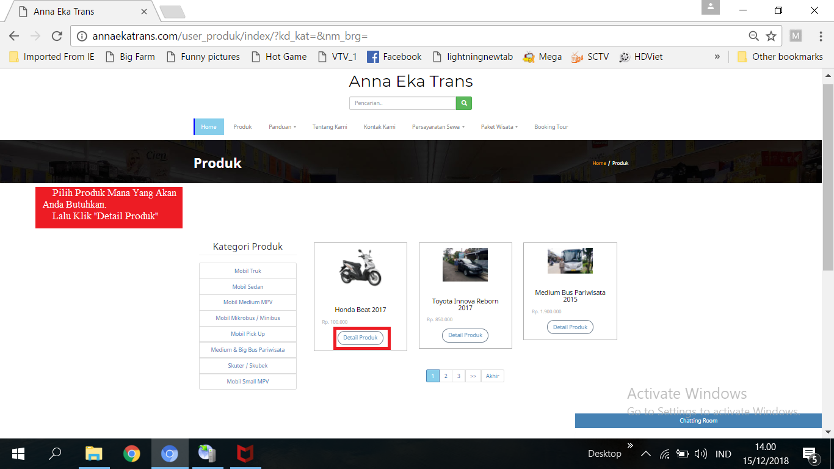Open the Other bookmarks folder
The image size is (834, 469).
(780, 57)
